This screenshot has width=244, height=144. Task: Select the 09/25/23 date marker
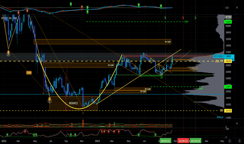pos(165,141)
